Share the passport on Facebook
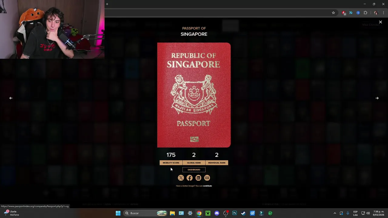Viewport: 388px width, 218px height. click(x=189, y=178)
